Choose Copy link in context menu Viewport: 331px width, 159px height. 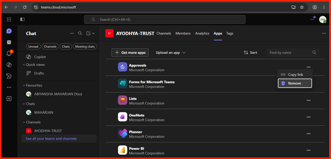point(295,75)
